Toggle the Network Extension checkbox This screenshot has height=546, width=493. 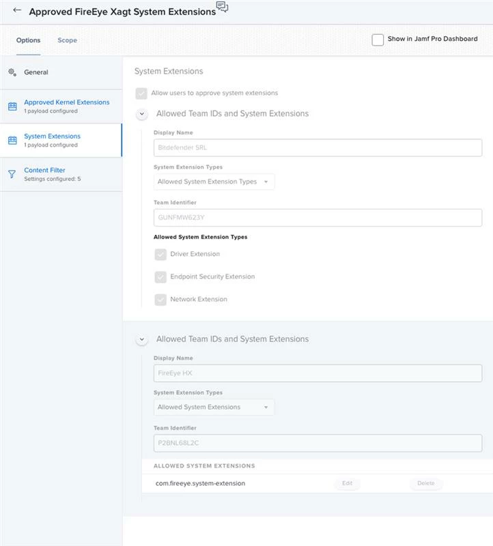[x=160, y=300]
